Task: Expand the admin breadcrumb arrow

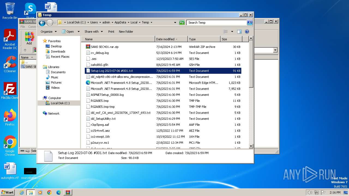Action: point(112,23)
